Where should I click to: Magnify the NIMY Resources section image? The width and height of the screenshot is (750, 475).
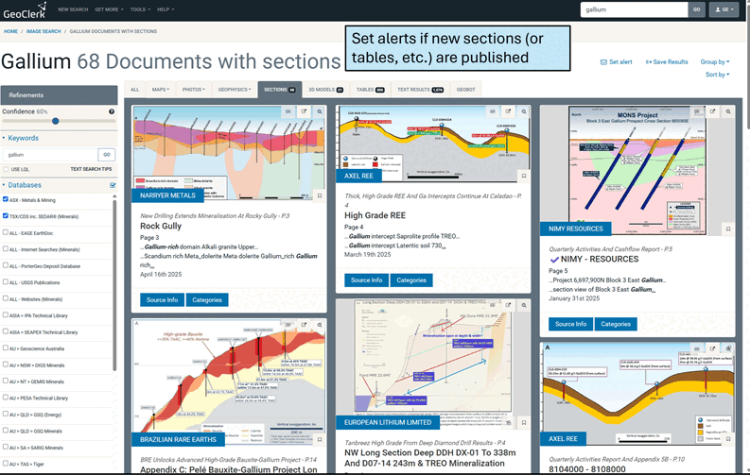[x=728, y=110]
